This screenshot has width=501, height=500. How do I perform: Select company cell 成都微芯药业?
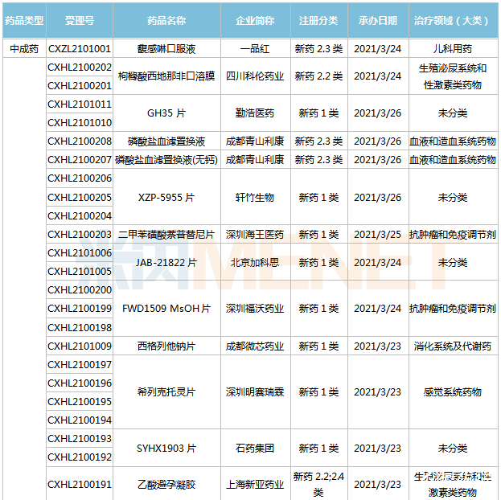click(255, 346)
